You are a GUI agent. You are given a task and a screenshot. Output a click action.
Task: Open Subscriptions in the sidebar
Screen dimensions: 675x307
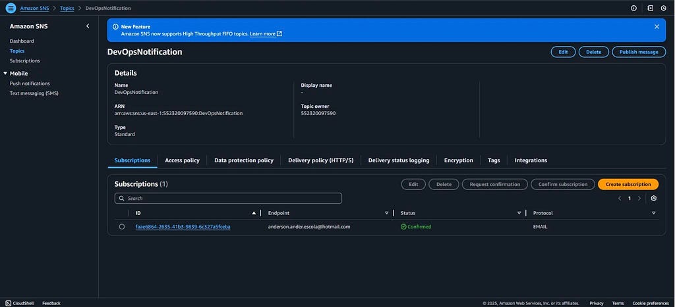pyautogui.click(x=25, y=61)
